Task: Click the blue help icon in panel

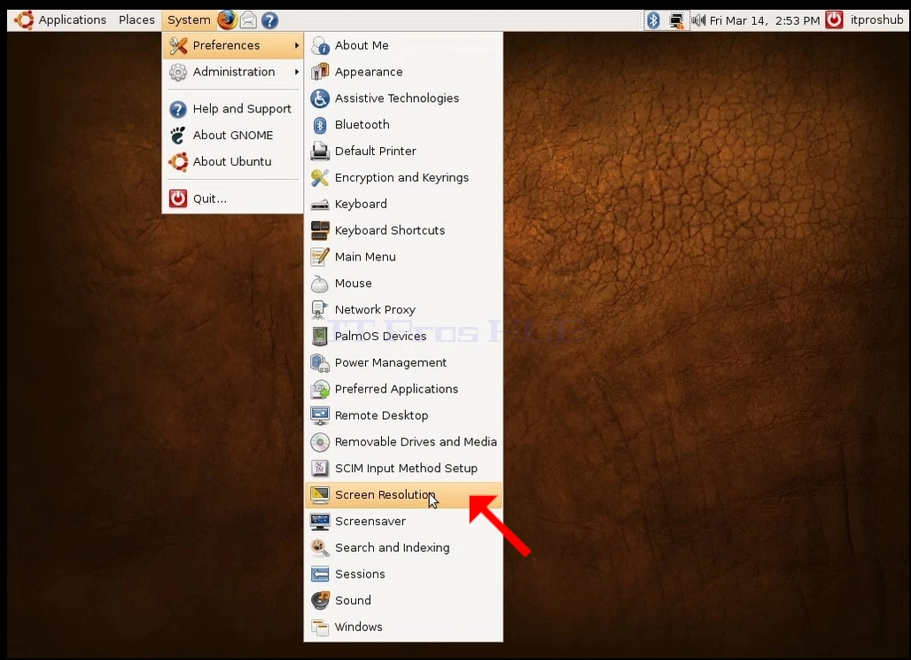Action: (x=269, y=20)
